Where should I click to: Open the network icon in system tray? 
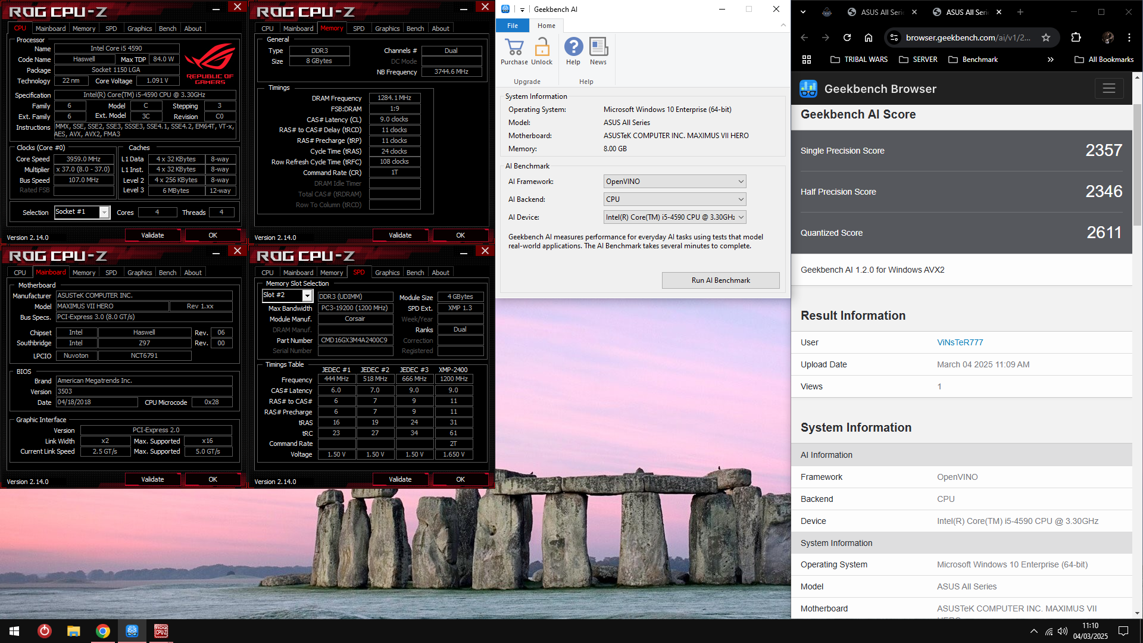pos(1049,631)
